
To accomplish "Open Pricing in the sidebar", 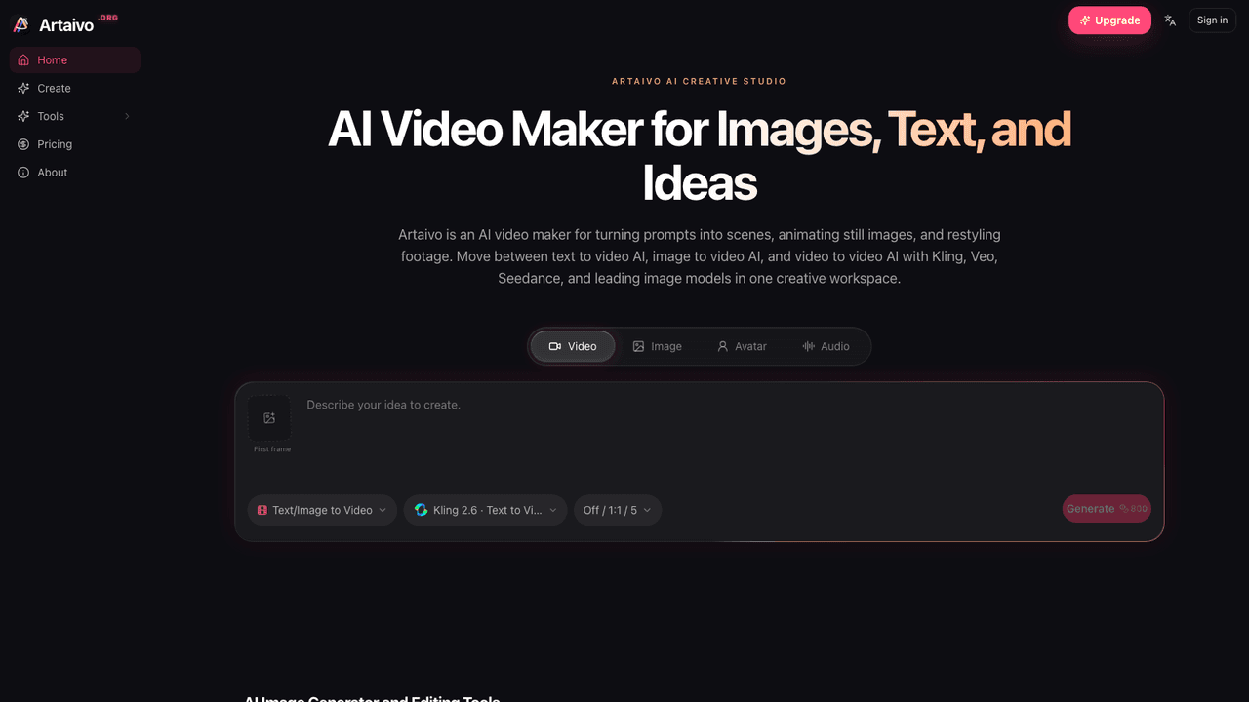I will 75,144.
